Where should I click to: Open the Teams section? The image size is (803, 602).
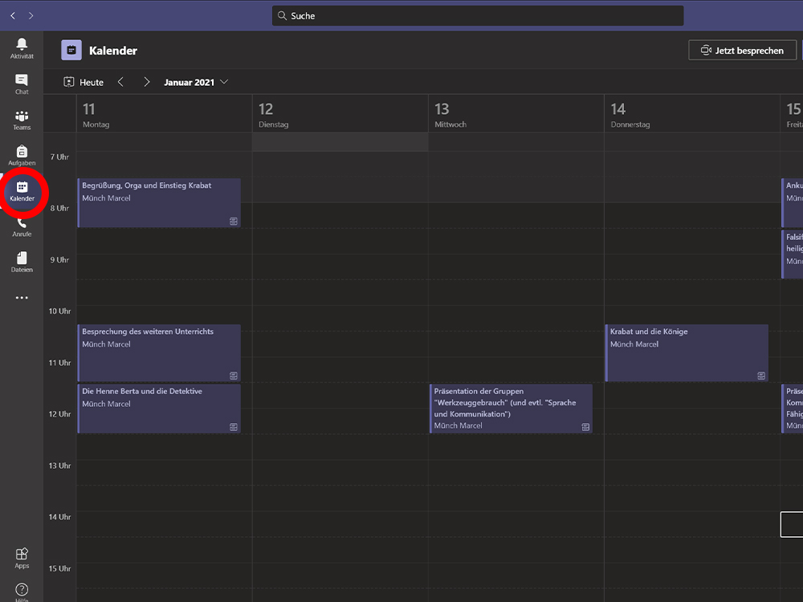pyautogui.click(x=22, y=120)
